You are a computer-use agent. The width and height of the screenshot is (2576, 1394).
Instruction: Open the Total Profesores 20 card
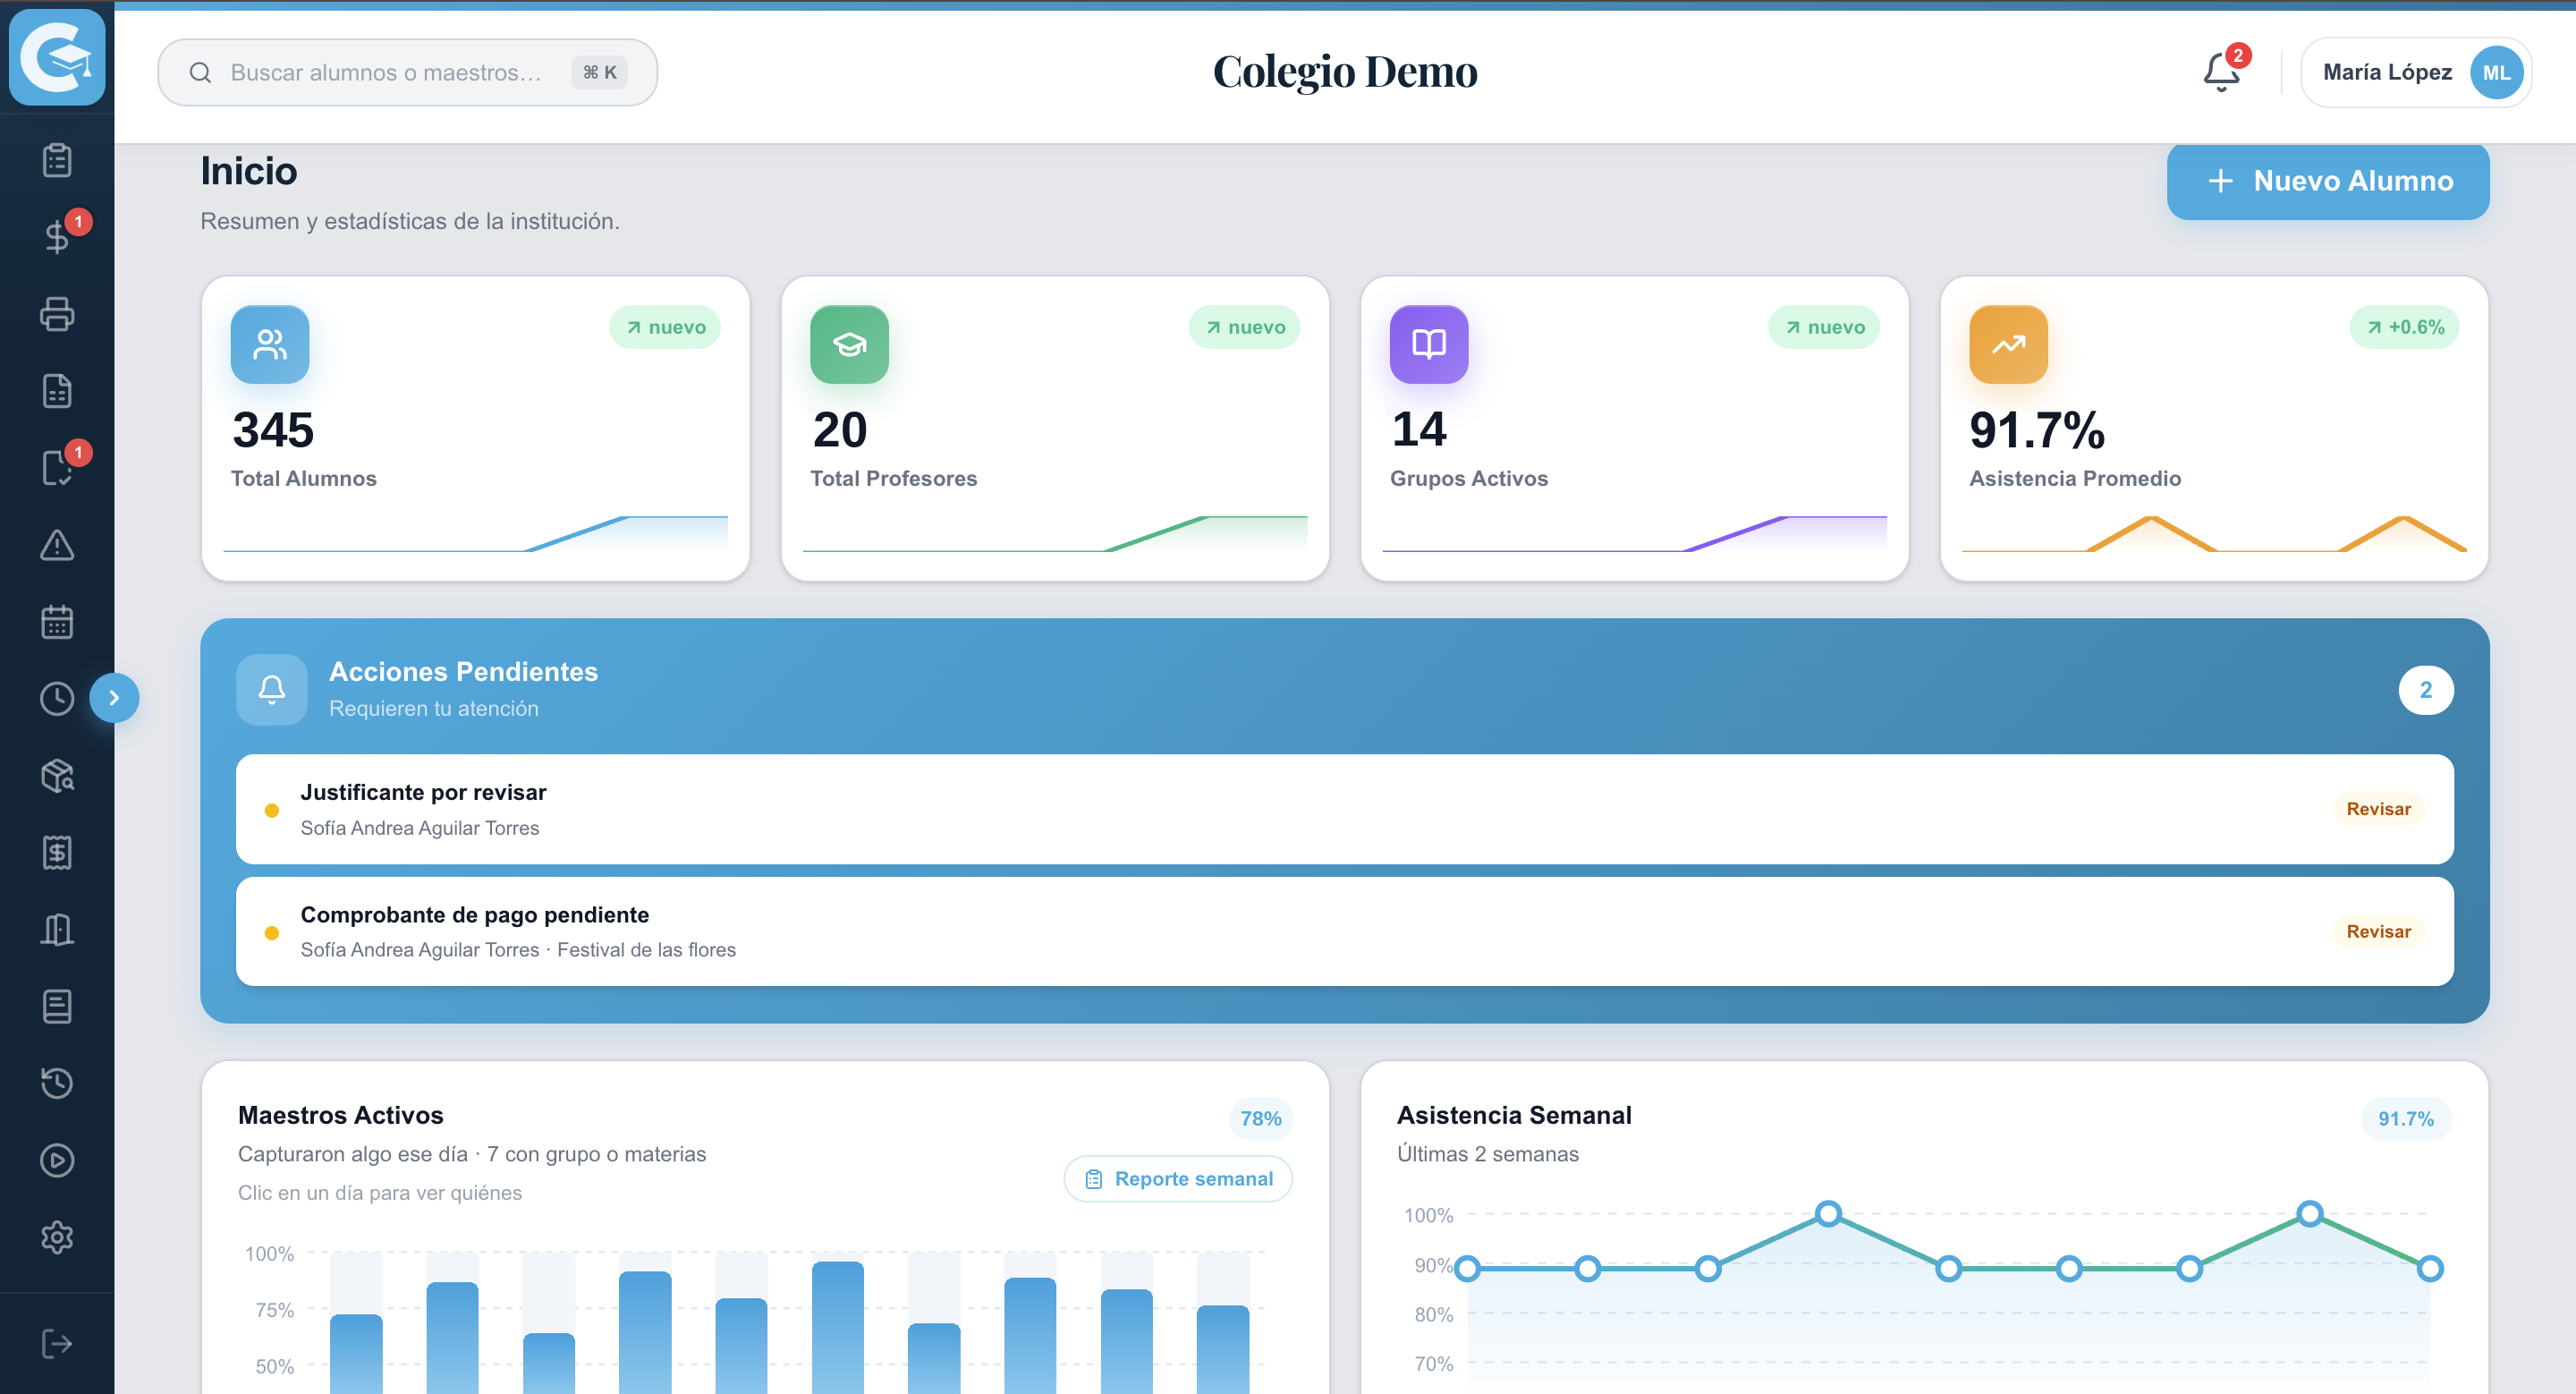coord(1055,429)
